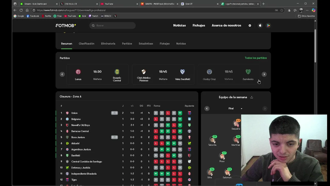This screenshot has height=186, width=330.
Task: Open the Noticias league tab
Action: pos(181,44)
